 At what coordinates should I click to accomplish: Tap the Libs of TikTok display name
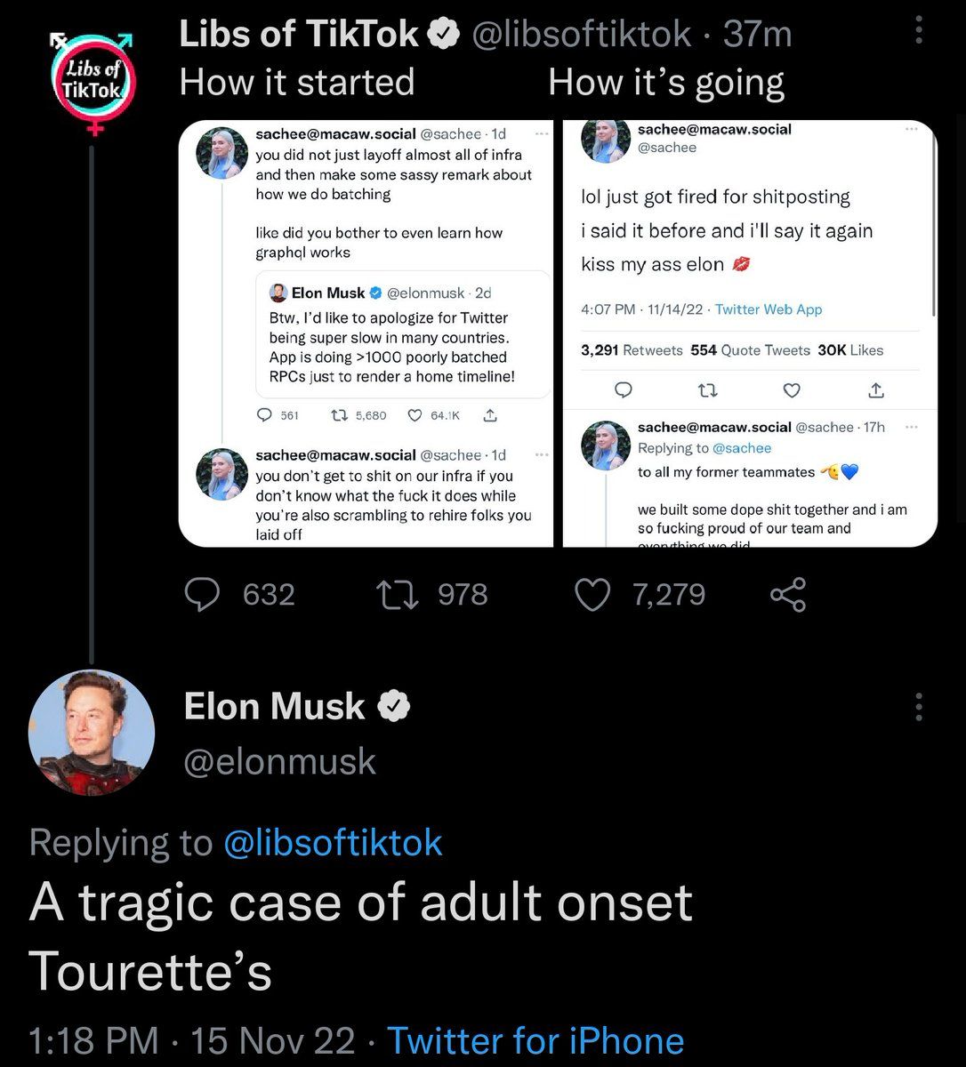point(299,34)
